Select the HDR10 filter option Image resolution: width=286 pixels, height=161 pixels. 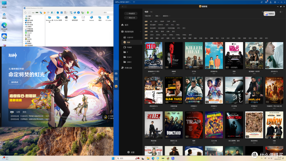160,25
